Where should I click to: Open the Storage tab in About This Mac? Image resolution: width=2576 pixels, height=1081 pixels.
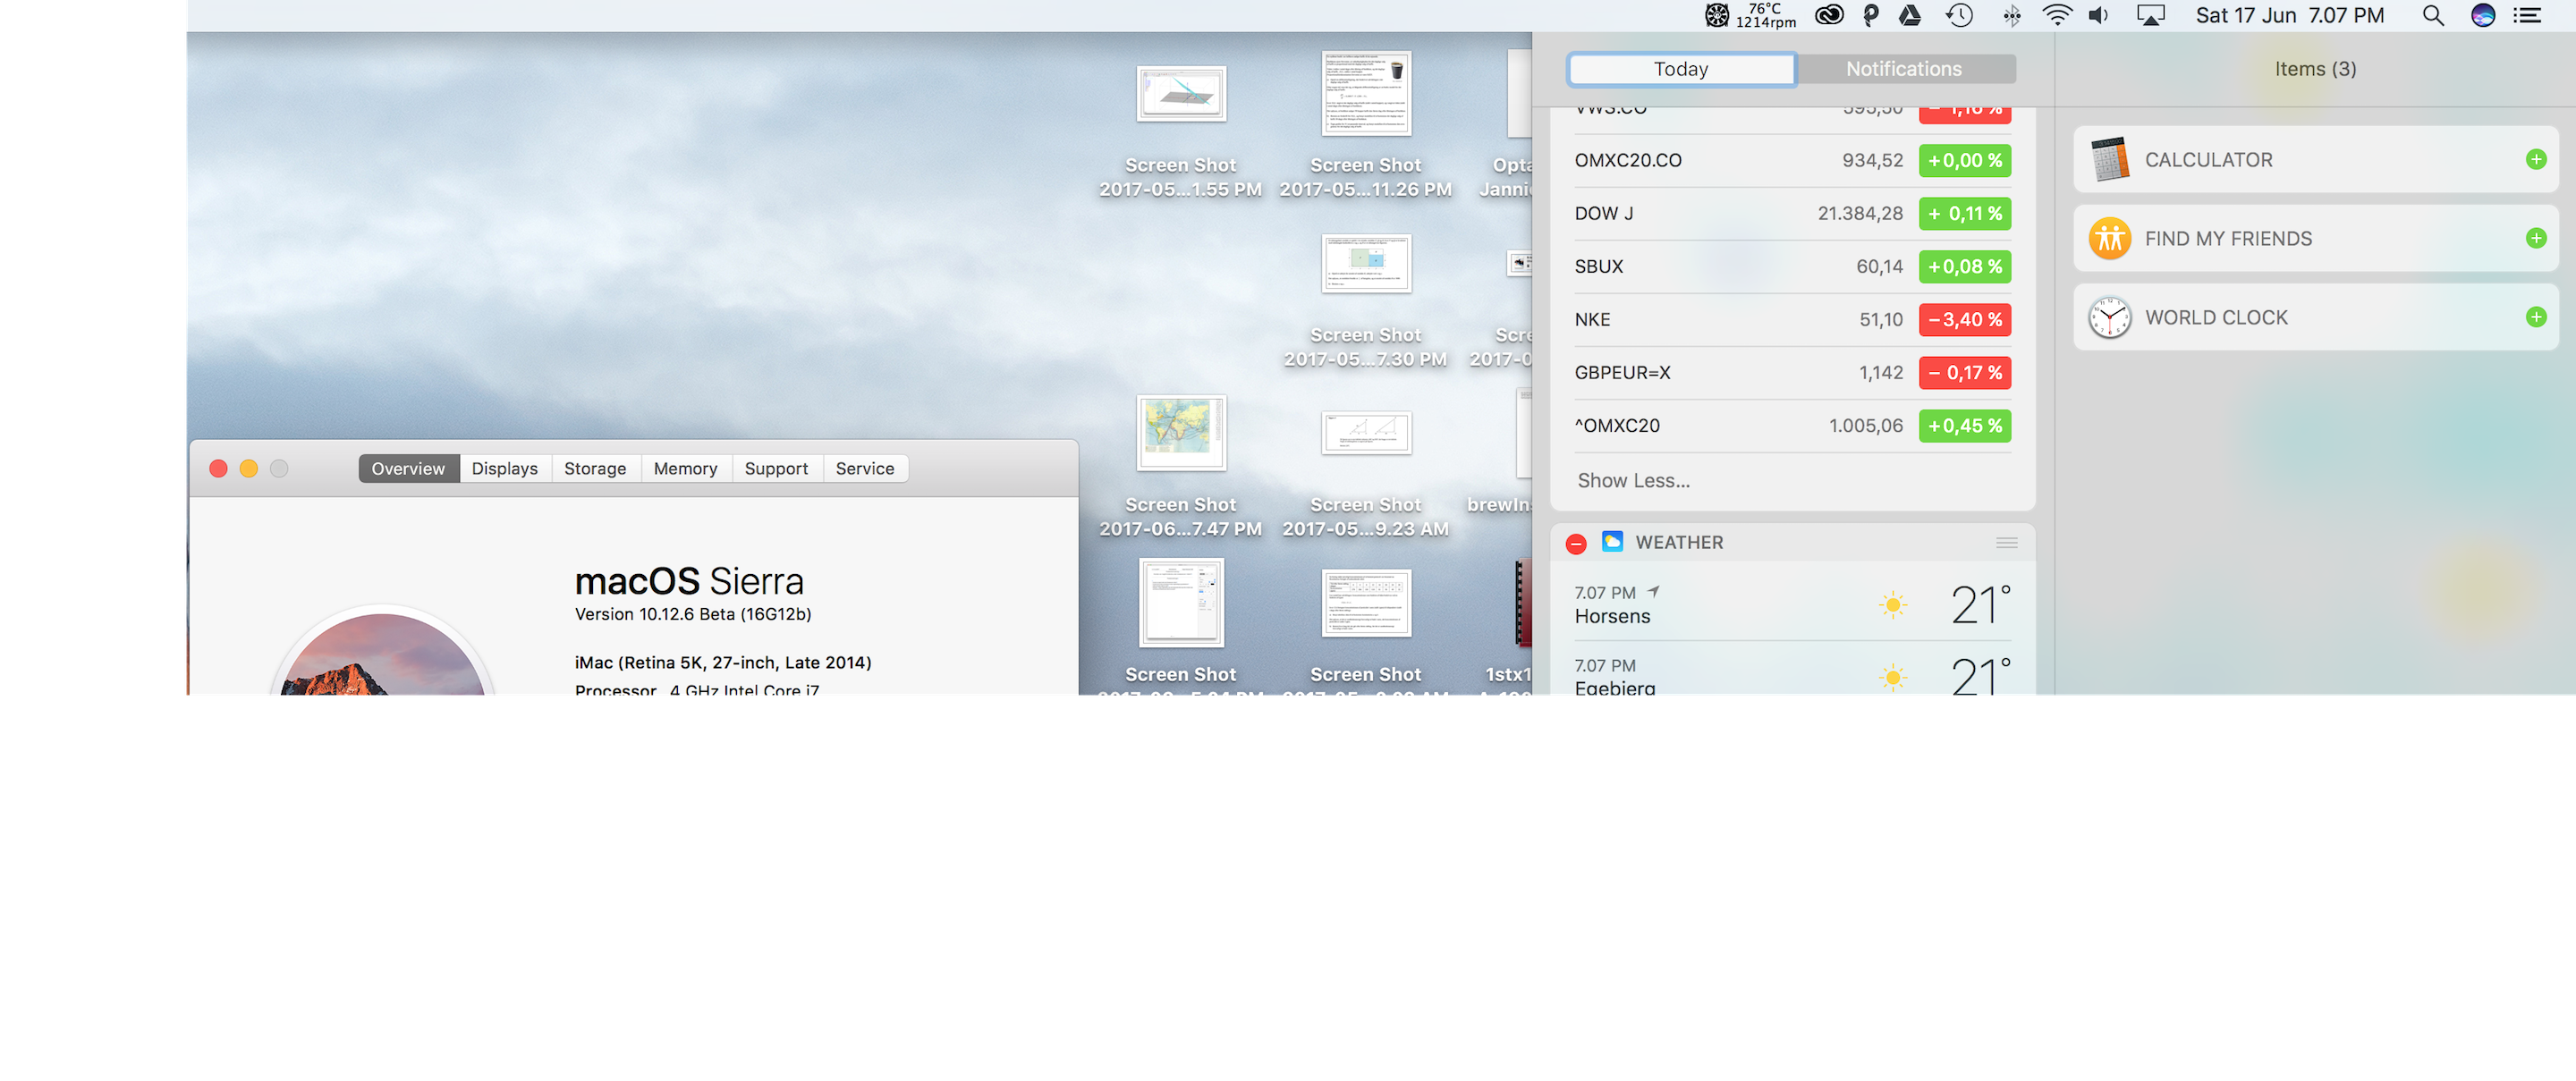(x=595, y=468)
